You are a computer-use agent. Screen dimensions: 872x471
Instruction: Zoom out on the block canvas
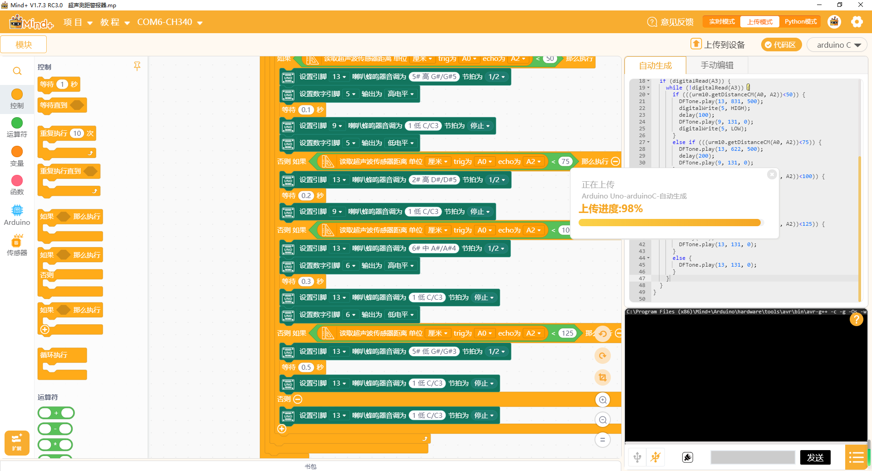[603, 420]
